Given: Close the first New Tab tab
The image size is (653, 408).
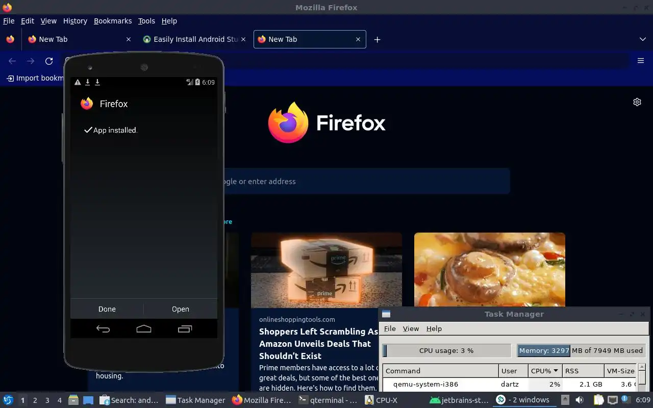Looking at the screenshot, I should pos(129,39).
